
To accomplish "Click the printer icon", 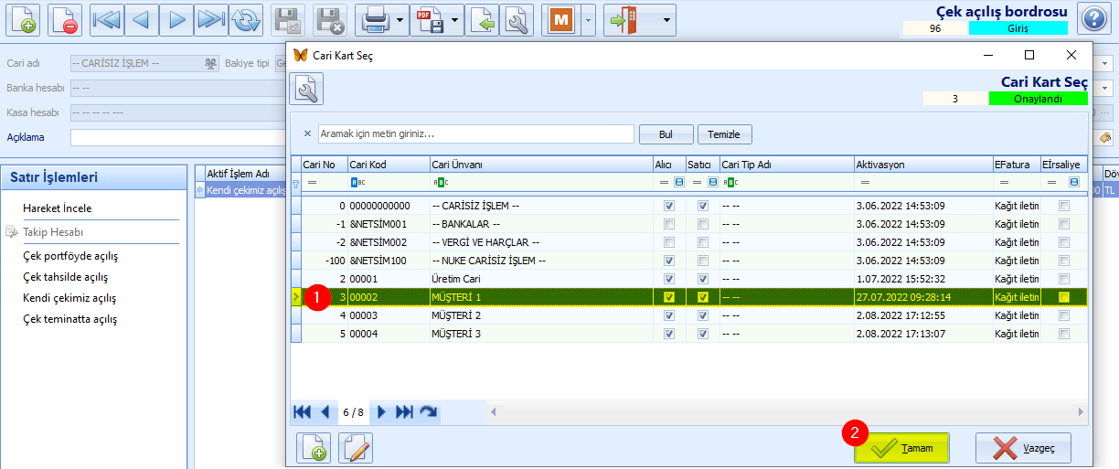I will pyautogui.click(x=375, y=19).
